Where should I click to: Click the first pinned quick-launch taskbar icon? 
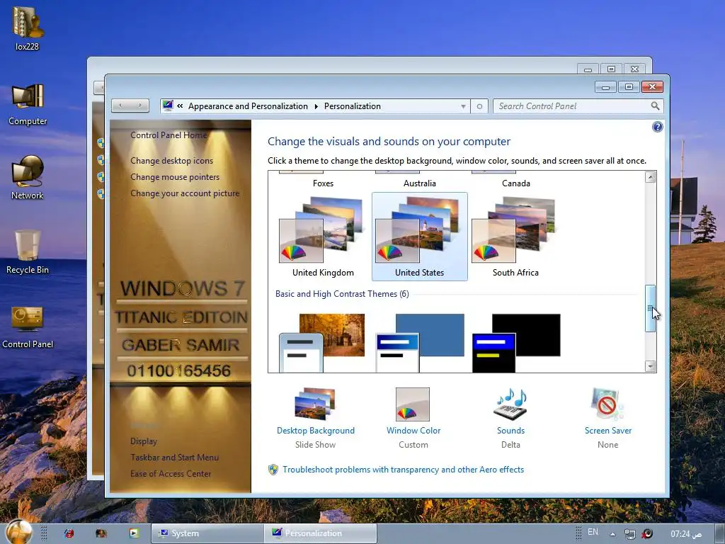pyautogui.click(x=69, y=533)
